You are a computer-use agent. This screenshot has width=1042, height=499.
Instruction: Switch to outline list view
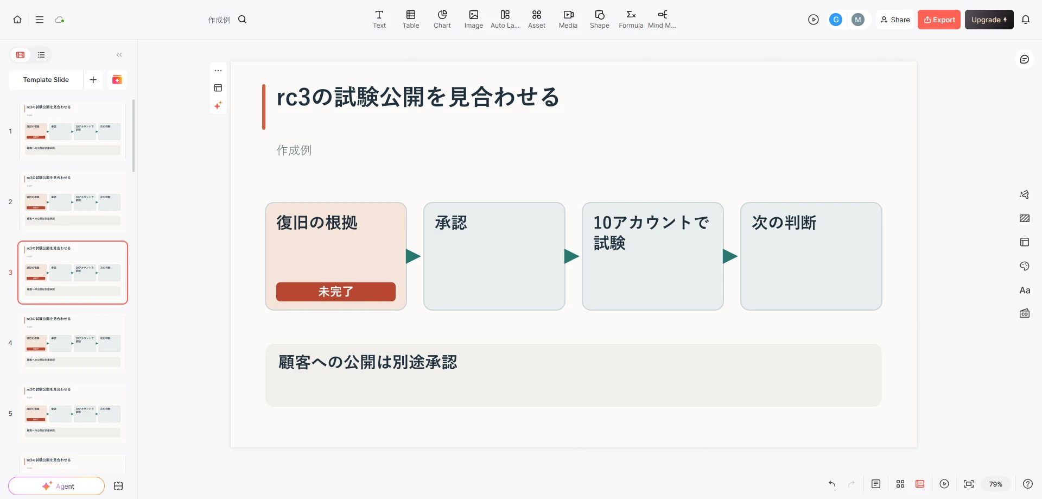tap(41, 55)
